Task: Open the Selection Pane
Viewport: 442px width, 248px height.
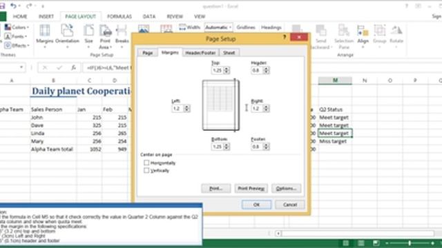Action: coord(344,37)
